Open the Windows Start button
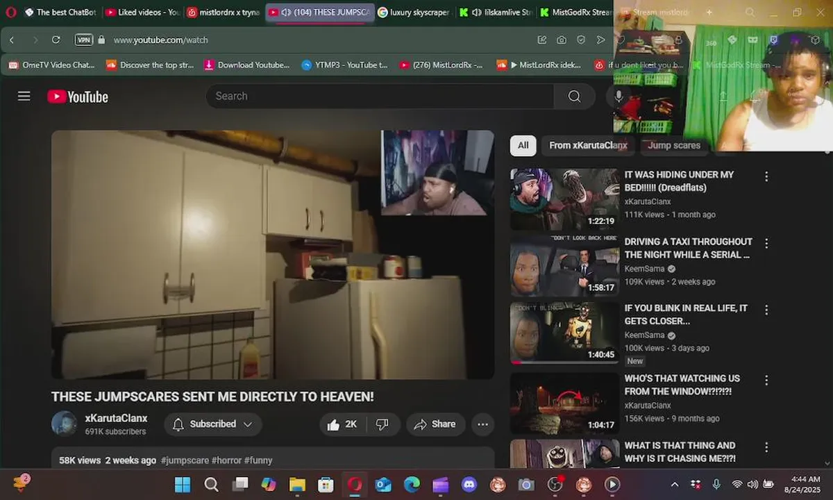 coord(183,484)
